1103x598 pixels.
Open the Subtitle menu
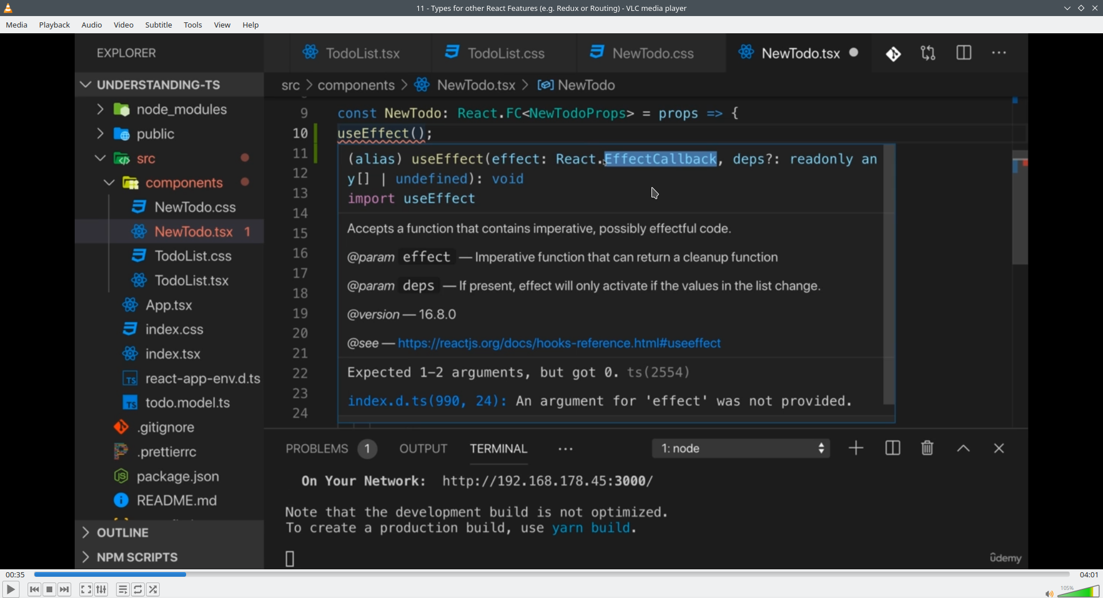159,25
